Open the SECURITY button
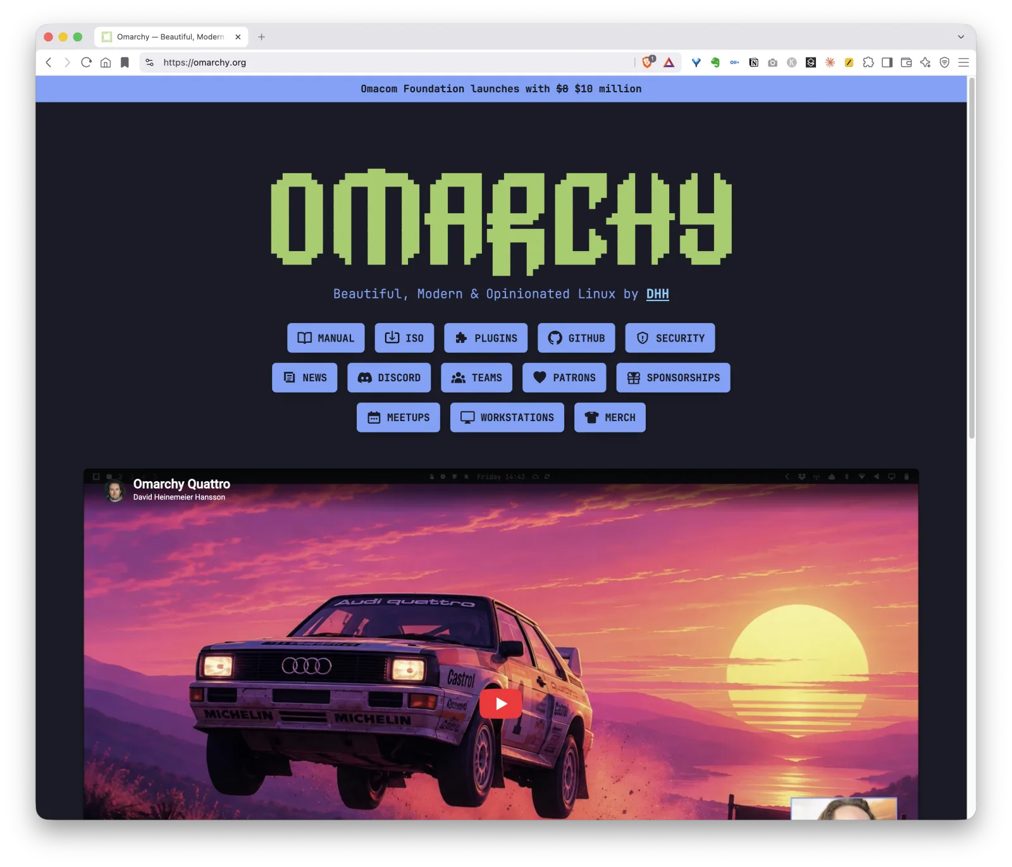1012x867 pixels. [x=670, y=338]
